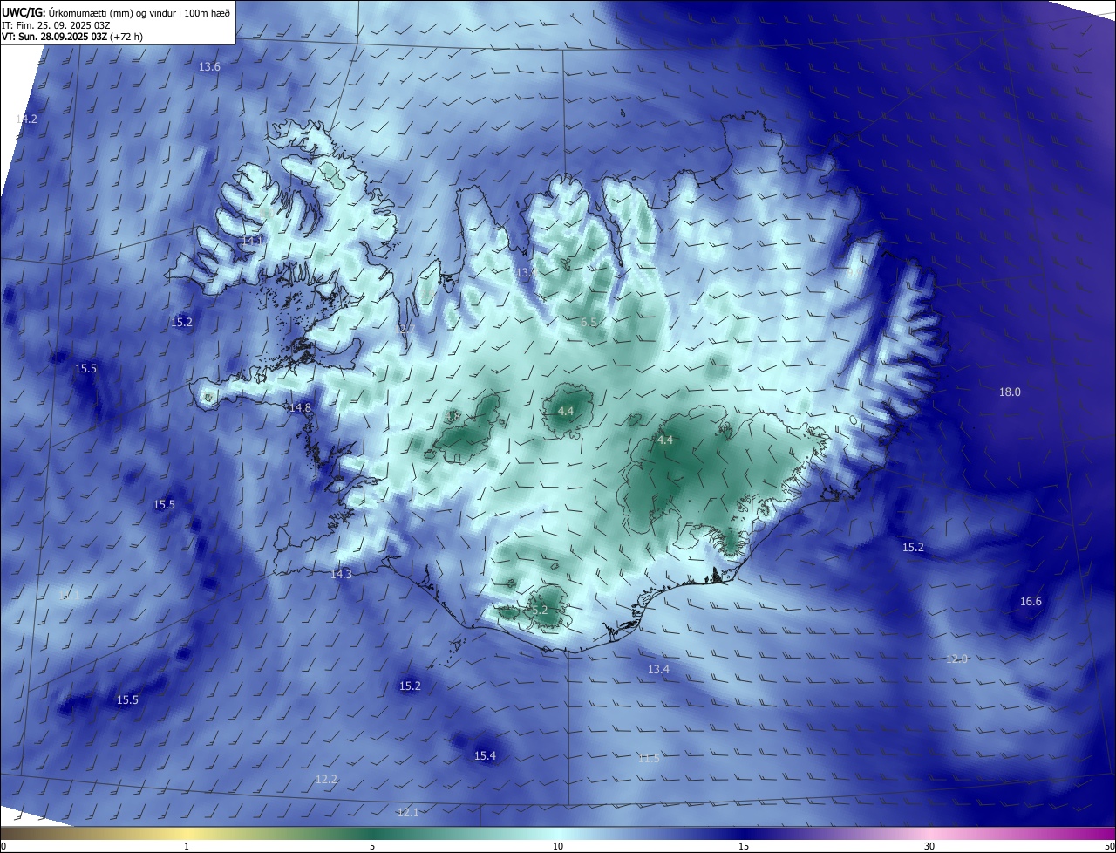This screenshot has width=1116, height=853.
Task: Click the 18.0 value east of Iceland
Action: 1010,392
